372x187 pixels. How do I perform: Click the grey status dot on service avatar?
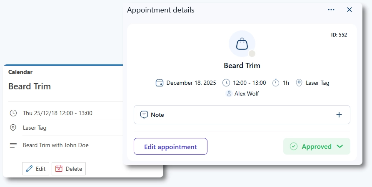pyautogui.click(x=252, y=54)
